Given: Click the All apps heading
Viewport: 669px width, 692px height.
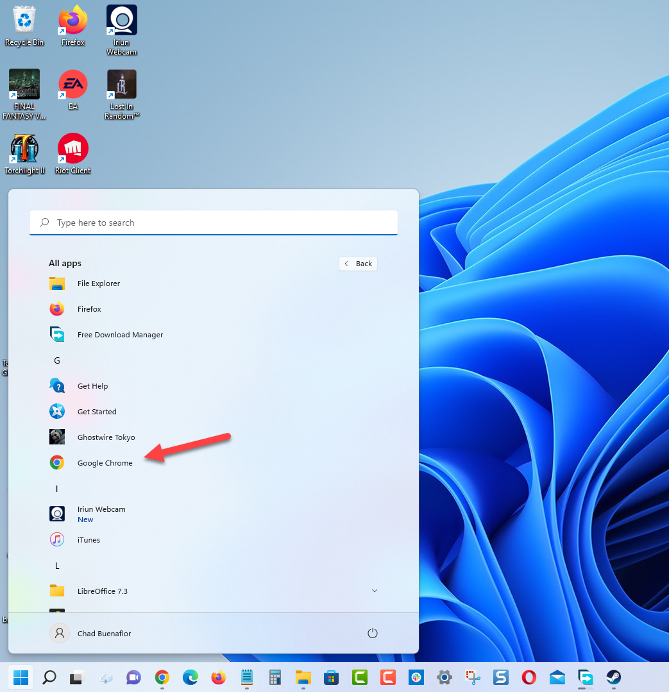Looking at the screenshot, I should [x=65, y=263].
